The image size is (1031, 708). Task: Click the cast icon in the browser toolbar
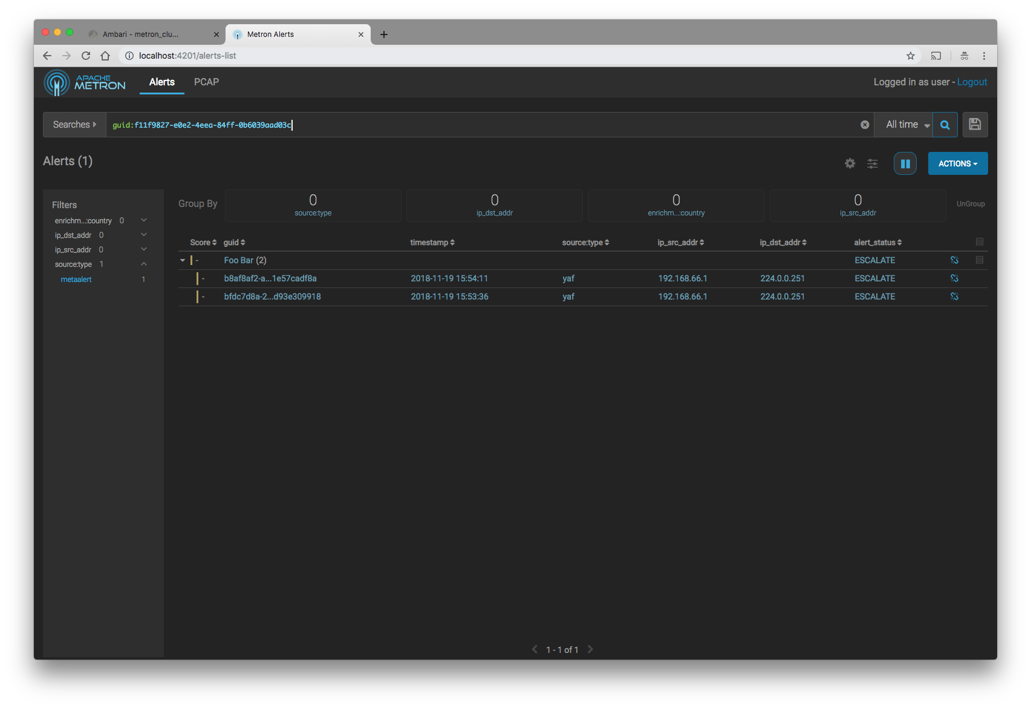(936, 56)
